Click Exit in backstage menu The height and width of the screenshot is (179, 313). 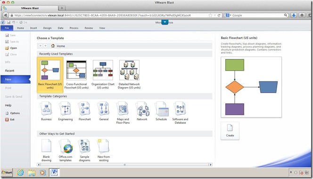coord(9,120)
